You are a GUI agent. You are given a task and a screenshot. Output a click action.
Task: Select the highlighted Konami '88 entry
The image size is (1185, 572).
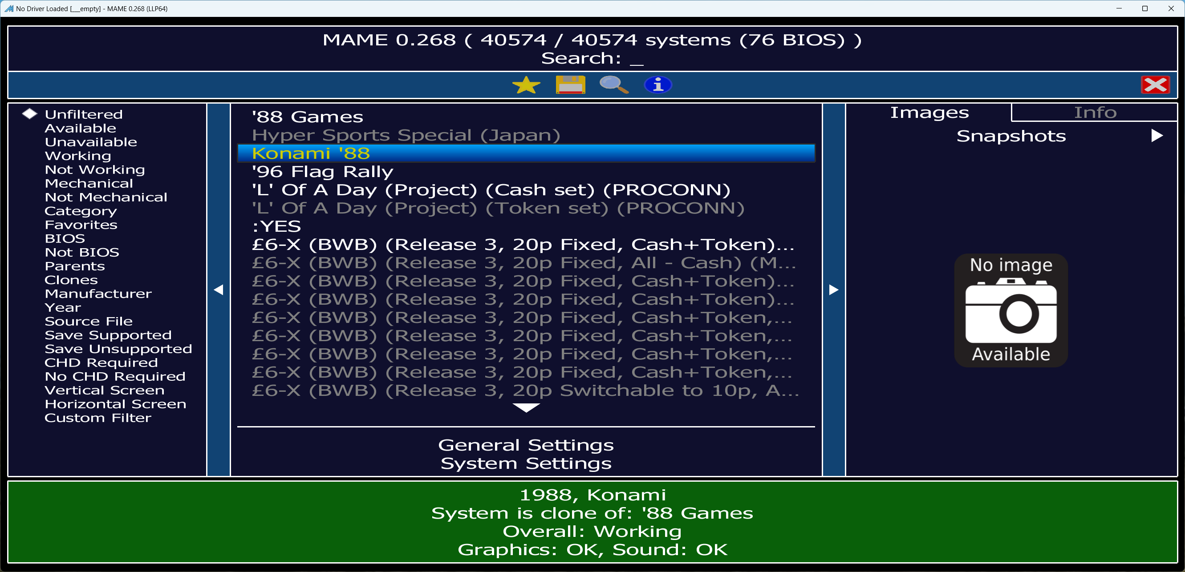point(526,153)
